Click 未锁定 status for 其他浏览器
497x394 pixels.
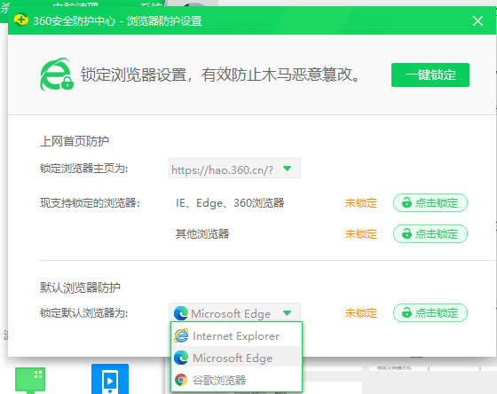(361, 234)
